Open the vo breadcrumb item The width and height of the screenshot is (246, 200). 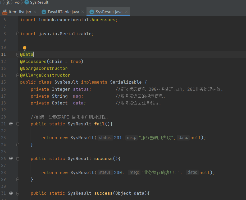[17, 2]
